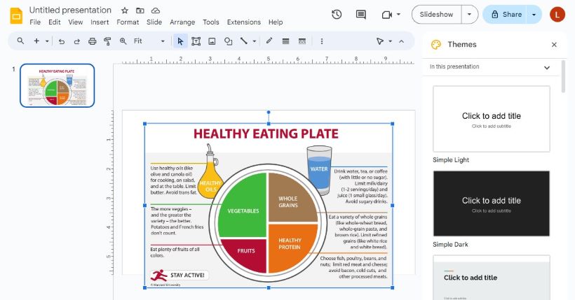Viewport: 575px width, 300px height.
Task: Click the border color pencil icon
Action: 269,41
